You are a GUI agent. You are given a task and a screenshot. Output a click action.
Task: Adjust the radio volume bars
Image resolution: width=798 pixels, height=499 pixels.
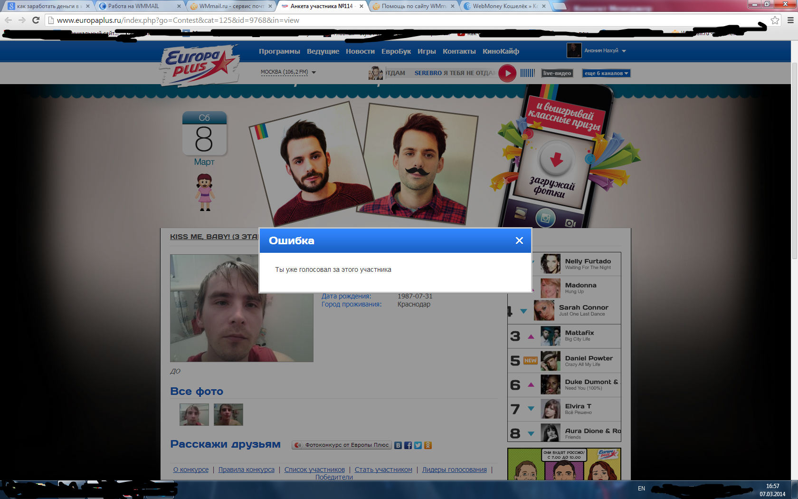click(527, 73)
